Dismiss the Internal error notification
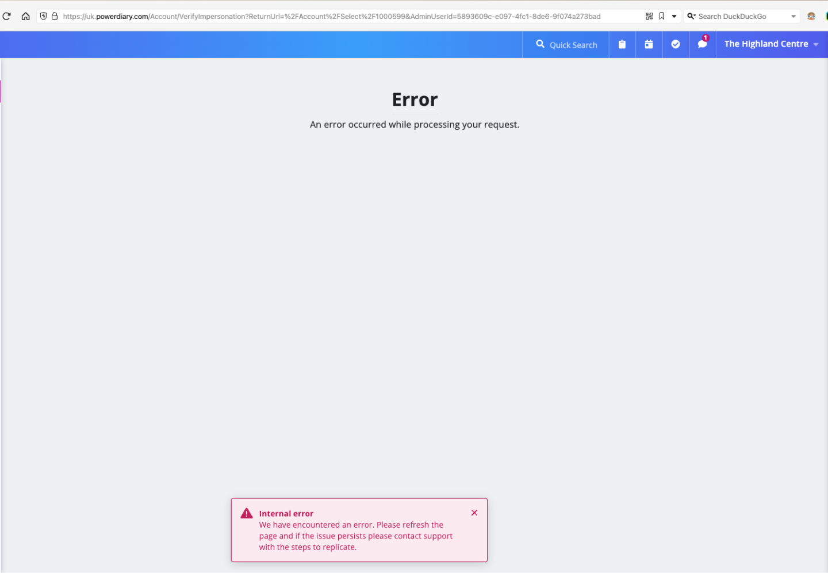828x573 pixels. tap(474, 513)
